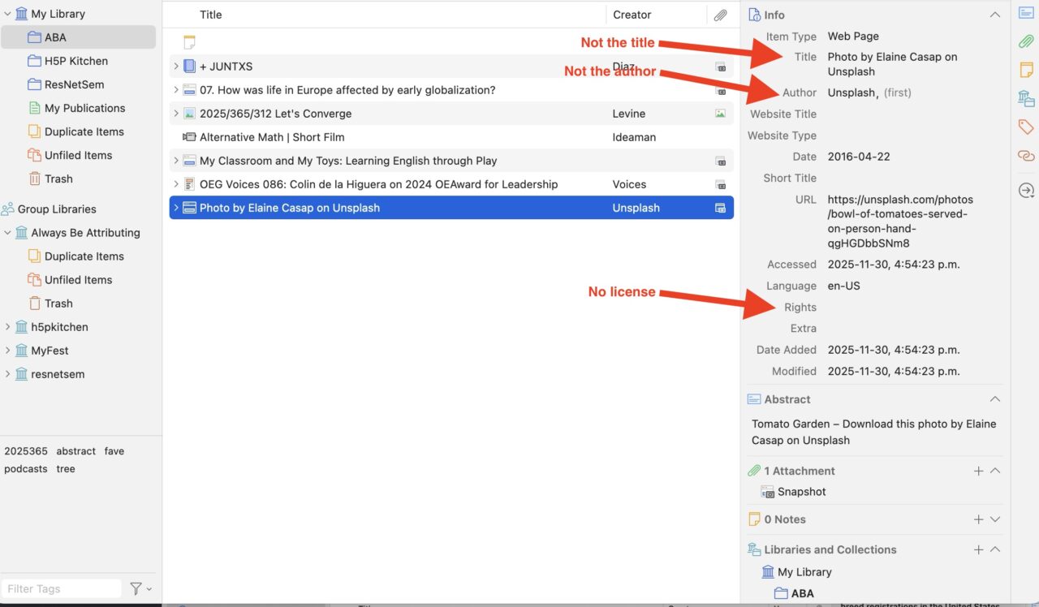1039x607 pixels.
Task: Collapse the Info section
Action: click(x=994, y=15)
